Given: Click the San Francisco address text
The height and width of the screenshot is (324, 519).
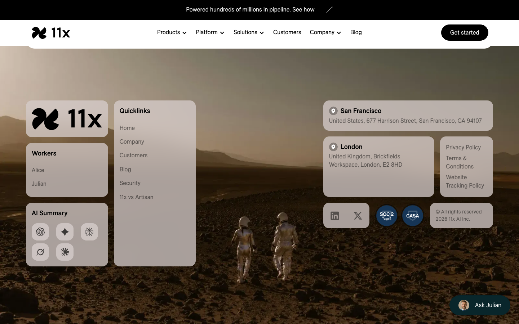Looking at the screenshot, I should click(x=405, y=121).
